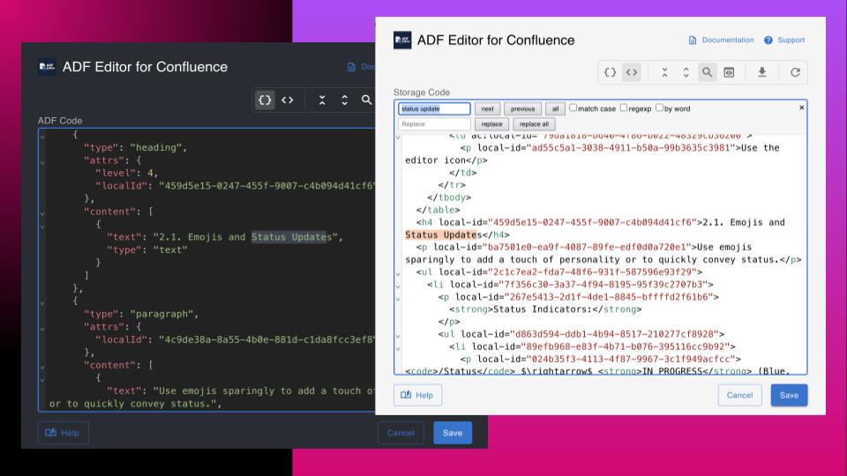Image resolution: width=847 pixels, height=476 pixels.
Task: Download the code via download icon
Action: (x=761, y=72)
